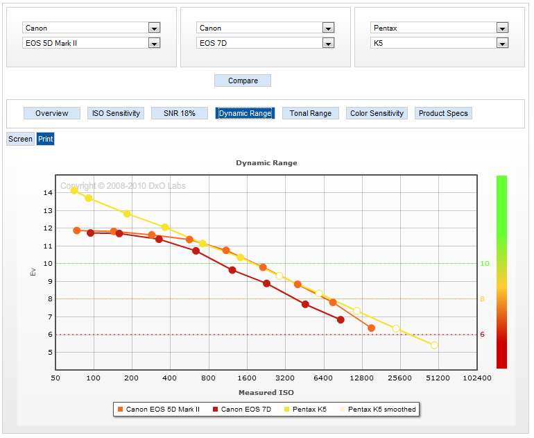Viewport: 534px width, 438px height.
Task: Open the K5 model dropdown arrow
Action: click(x=502, y=43)
